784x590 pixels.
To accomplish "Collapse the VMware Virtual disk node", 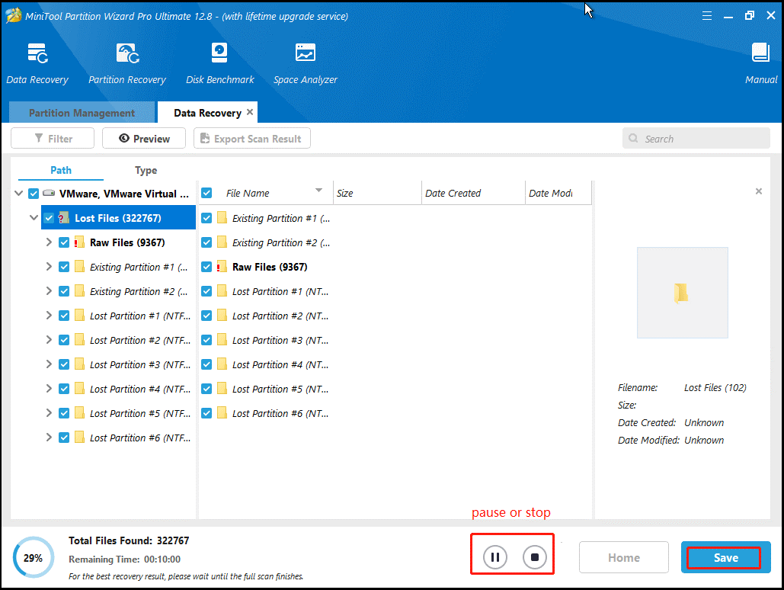I will tap(18, 193).
